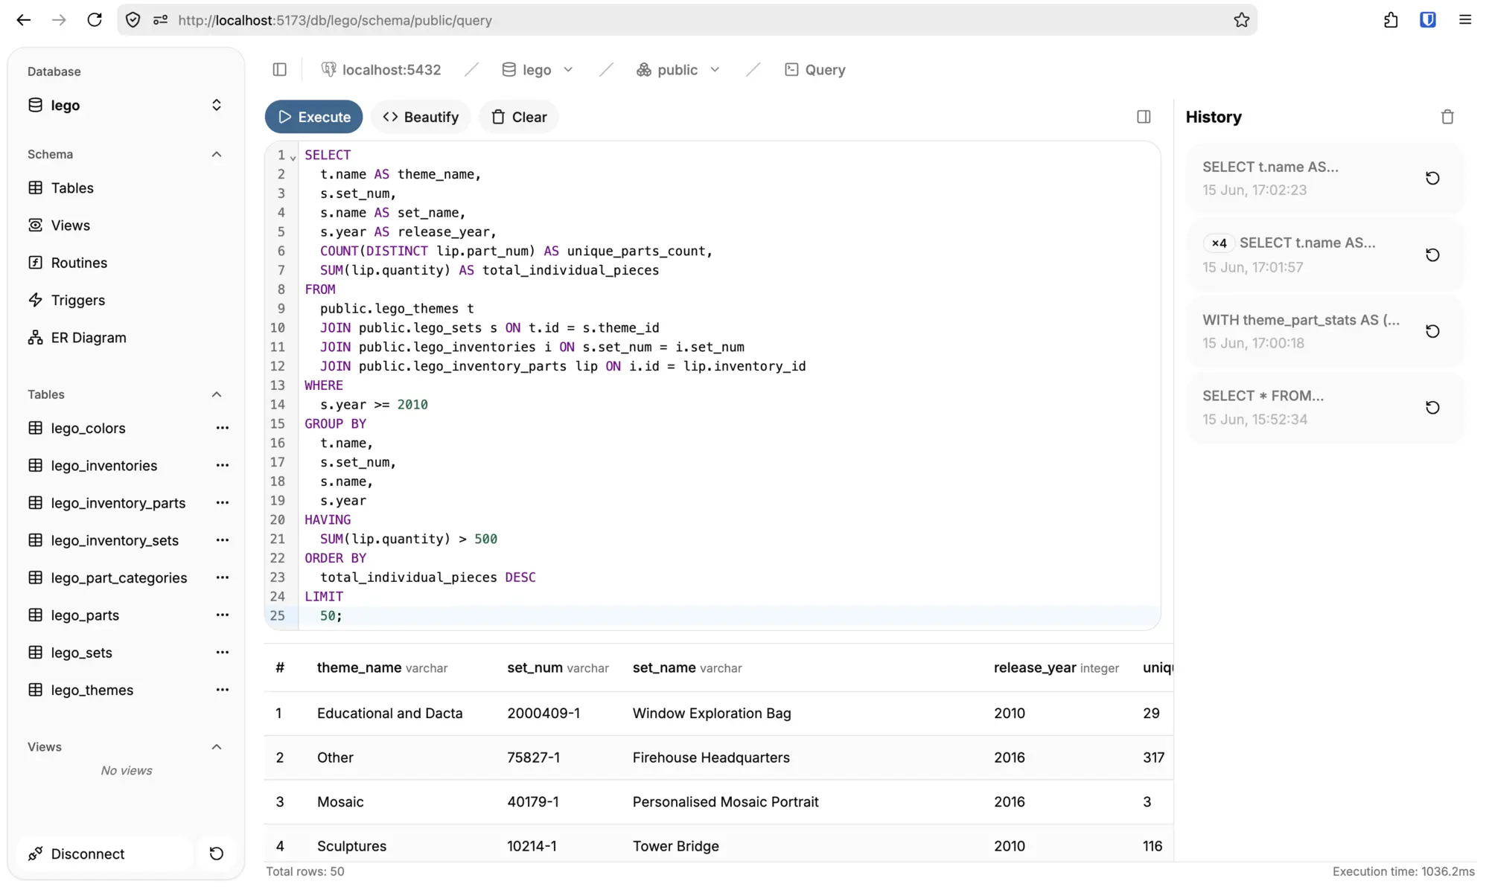1489x887 pixels.
Task: Click the 'Tower Bridge' set name cell
Action: 676,846
